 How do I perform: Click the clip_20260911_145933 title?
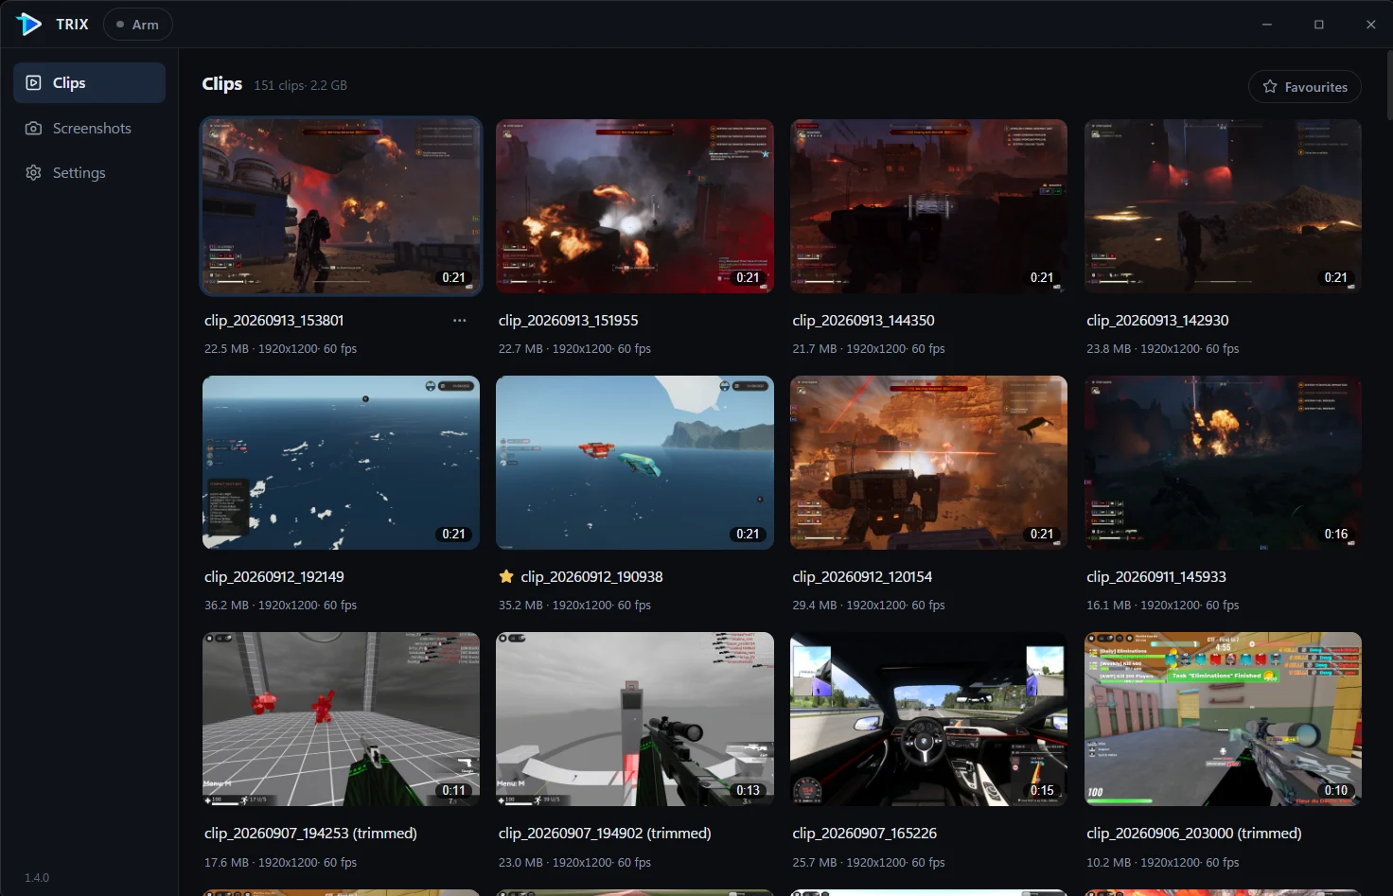point(1156,577)
